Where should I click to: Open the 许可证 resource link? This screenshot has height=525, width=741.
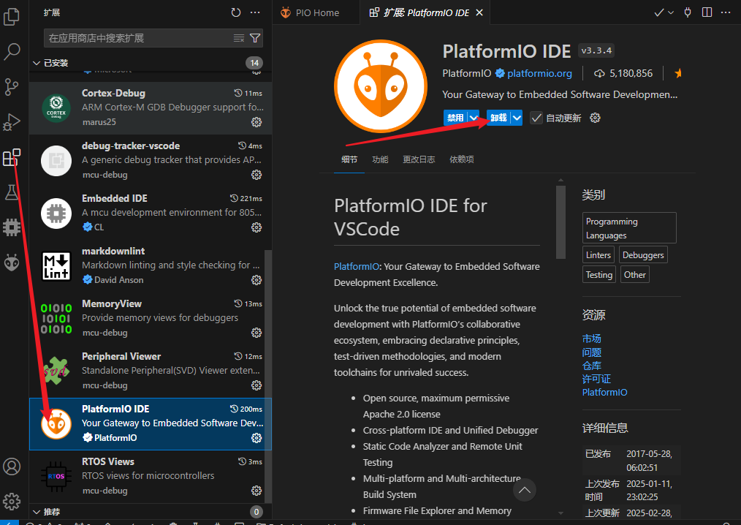(596, 379)
